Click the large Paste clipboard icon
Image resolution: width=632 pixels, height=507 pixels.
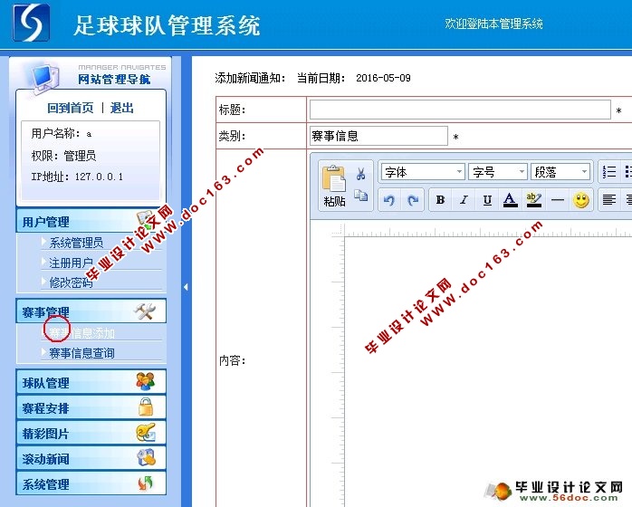coord(334,178)
